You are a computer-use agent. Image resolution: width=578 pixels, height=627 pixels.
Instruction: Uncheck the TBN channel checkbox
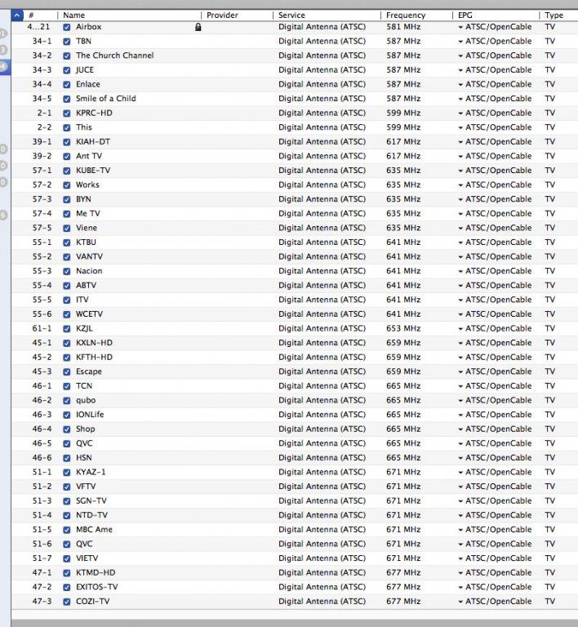[x=67, y=42]
